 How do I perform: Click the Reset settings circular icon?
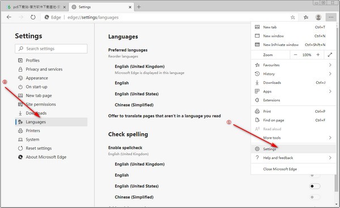coord(20,148)
